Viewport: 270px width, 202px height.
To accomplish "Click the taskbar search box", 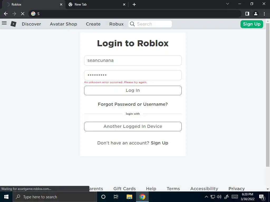I will tap(55, 197).
